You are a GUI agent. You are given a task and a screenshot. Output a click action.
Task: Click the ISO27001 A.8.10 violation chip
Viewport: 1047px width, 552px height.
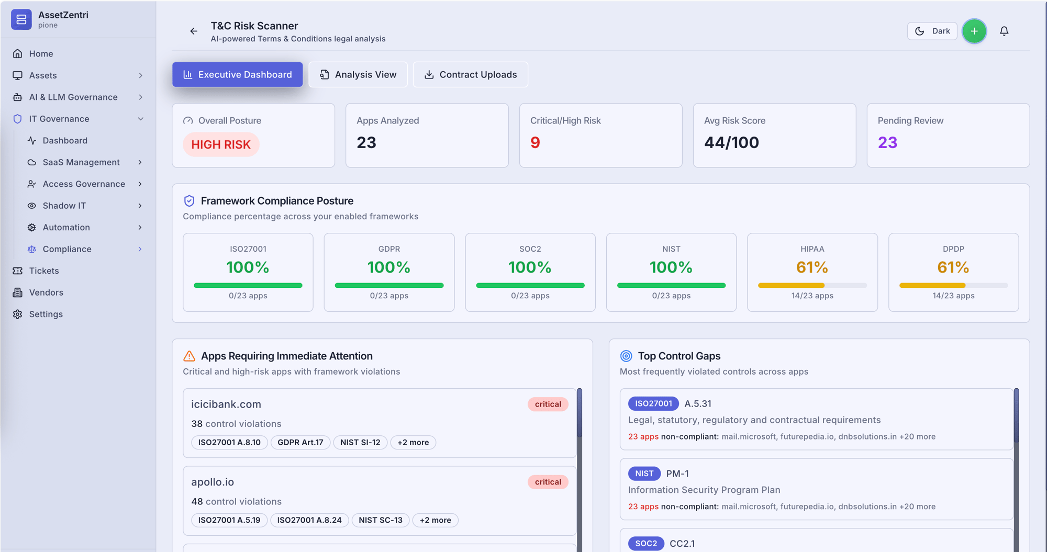click(x=229, y=443)
